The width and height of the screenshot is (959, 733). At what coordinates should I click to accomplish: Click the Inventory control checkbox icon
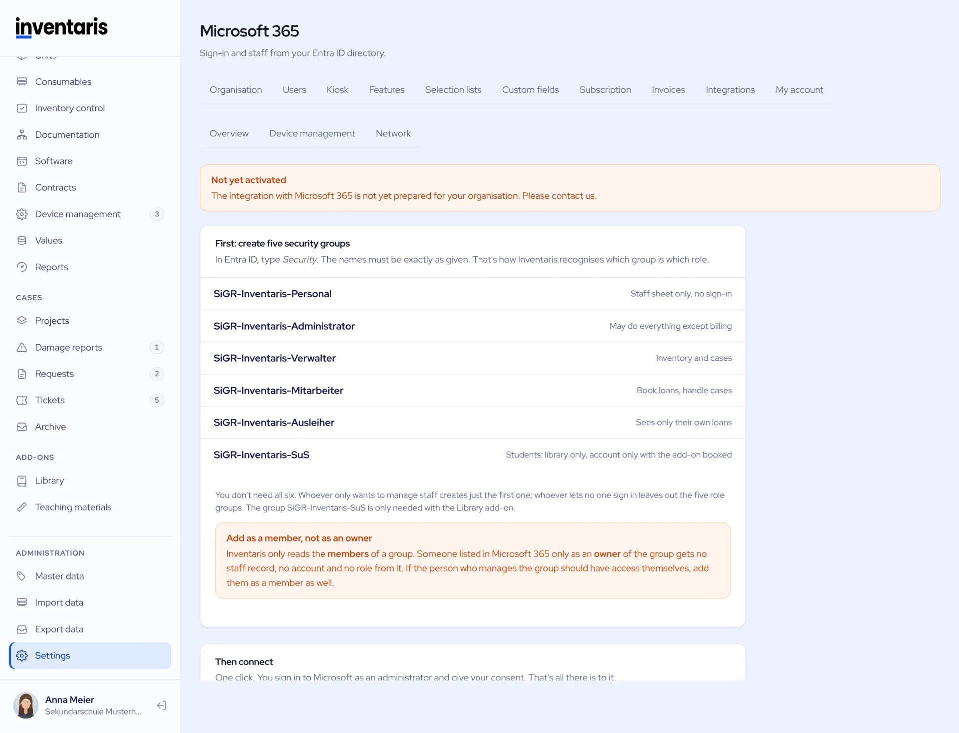pos(22,108)
